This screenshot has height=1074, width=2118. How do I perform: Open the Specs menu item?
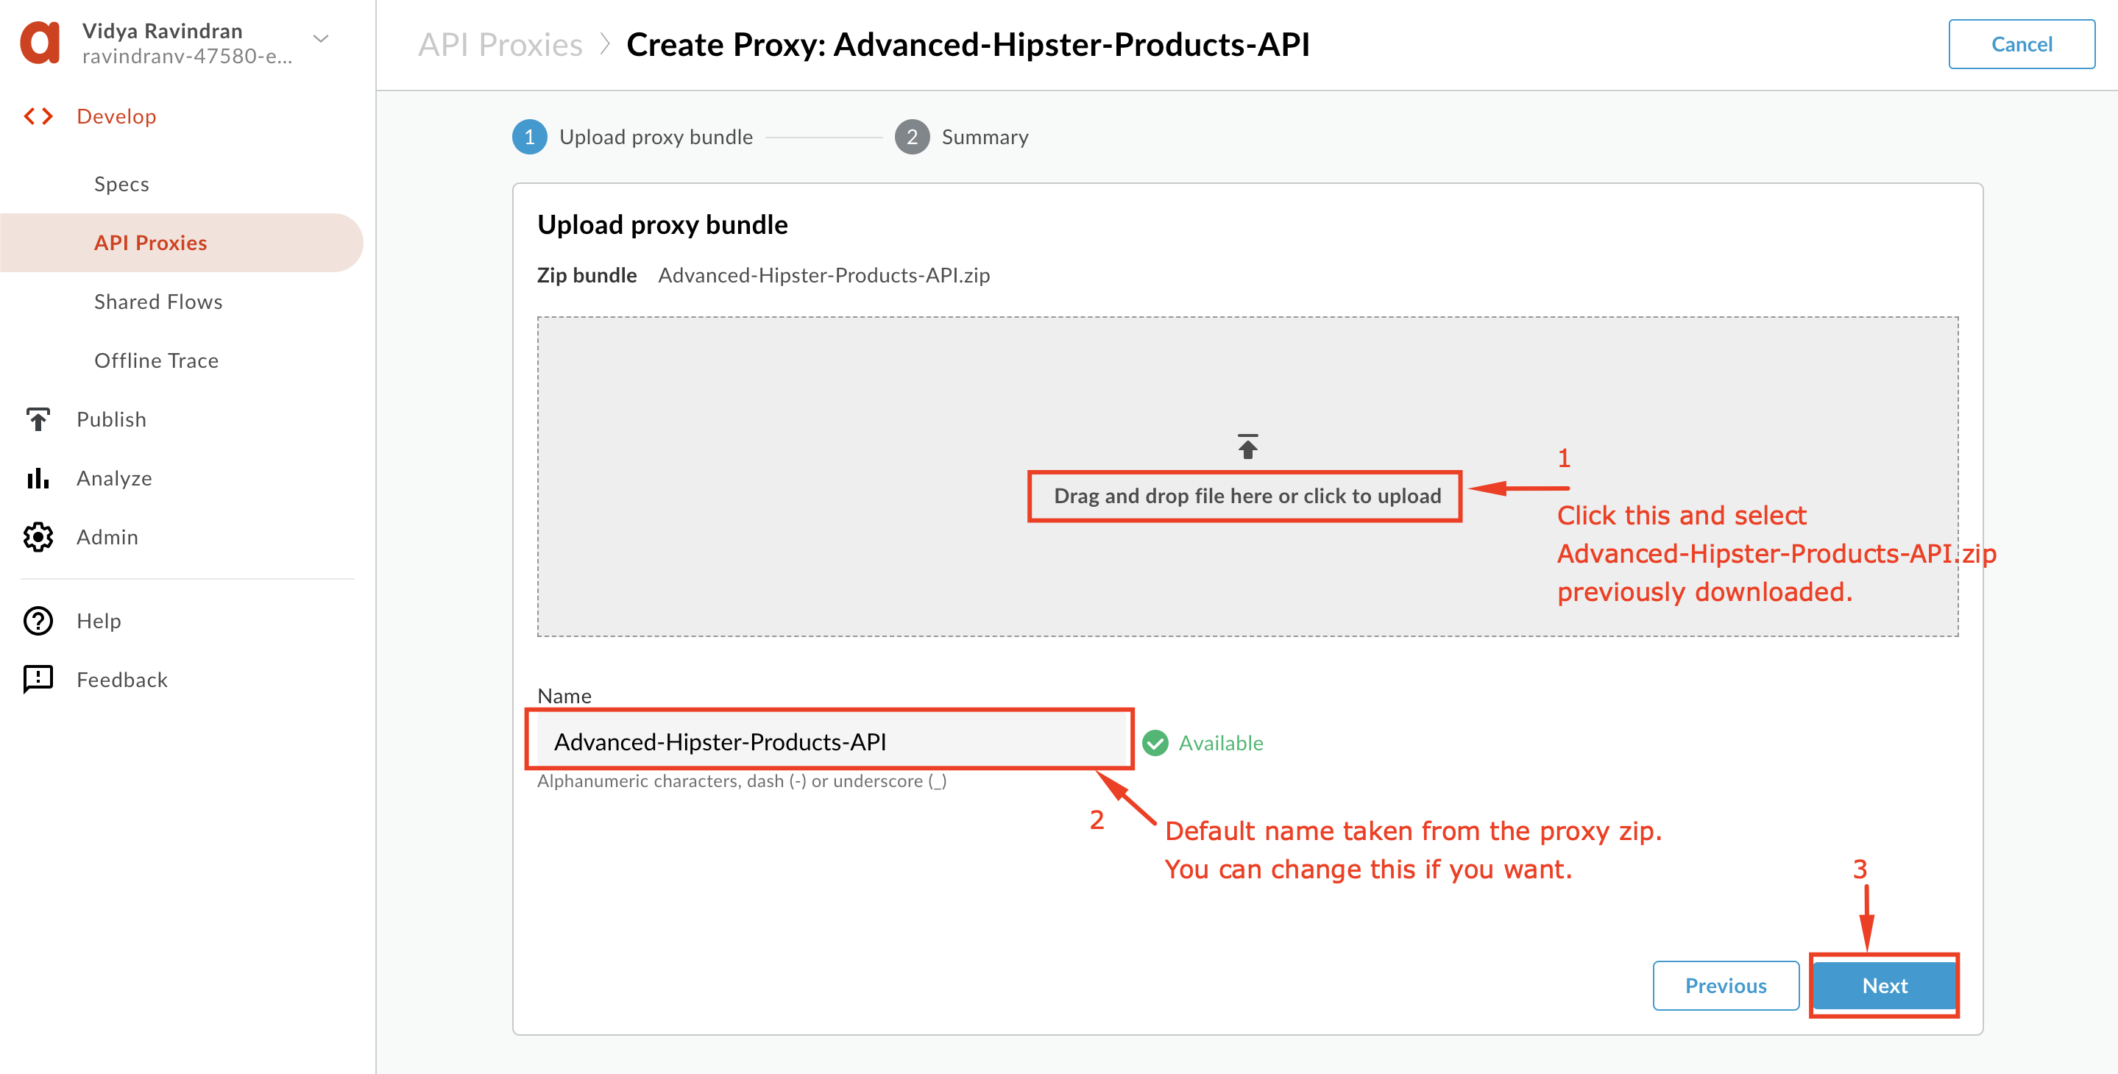(x=121, y=183)
